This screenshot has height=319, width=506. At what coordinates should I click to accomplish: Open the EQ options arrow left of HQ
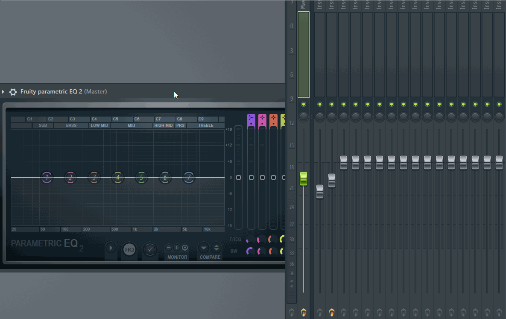(x=111, y=248)
